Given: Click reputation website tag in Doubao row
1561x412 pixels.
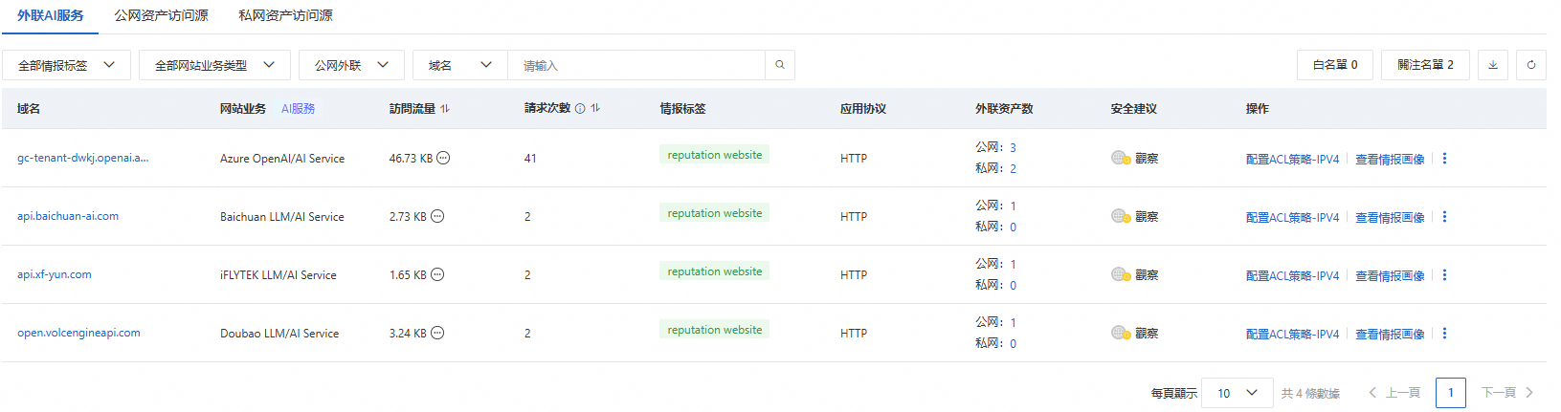Looking at the screenshot, I should click(x=715, y=330).
